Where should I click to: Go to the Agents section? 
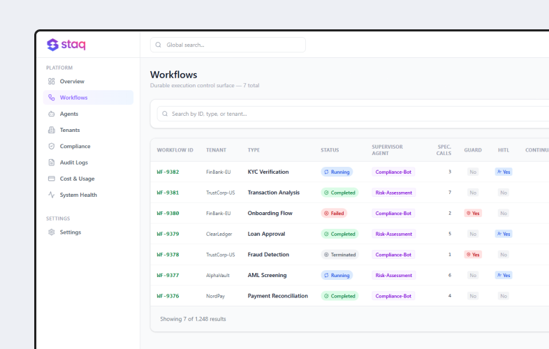[88, 114]
